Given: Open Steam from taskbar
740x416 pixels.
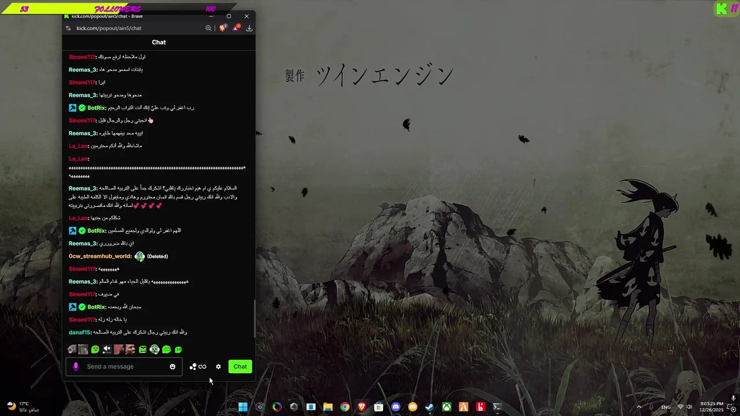Looking at the screenshot, I should coord(430,407).
